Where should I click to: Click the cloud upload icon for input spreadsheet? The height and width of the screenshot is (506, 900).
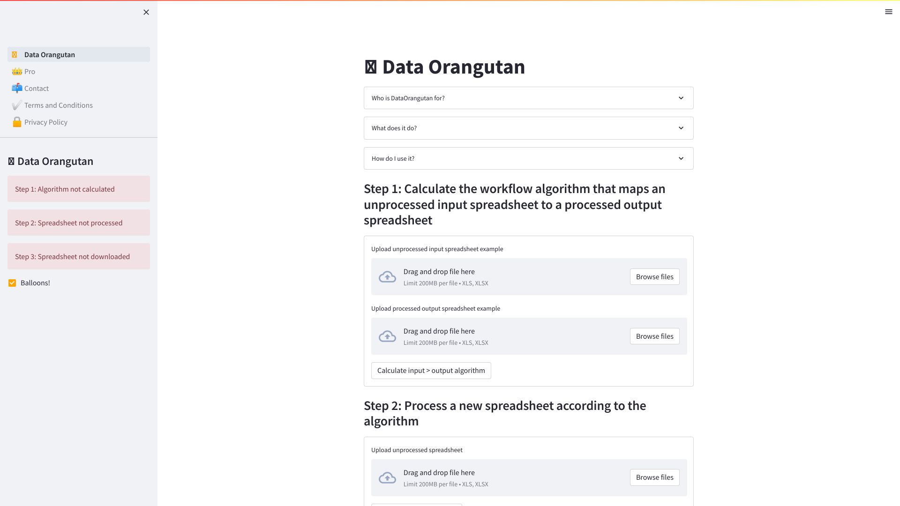tap(387, 276)
